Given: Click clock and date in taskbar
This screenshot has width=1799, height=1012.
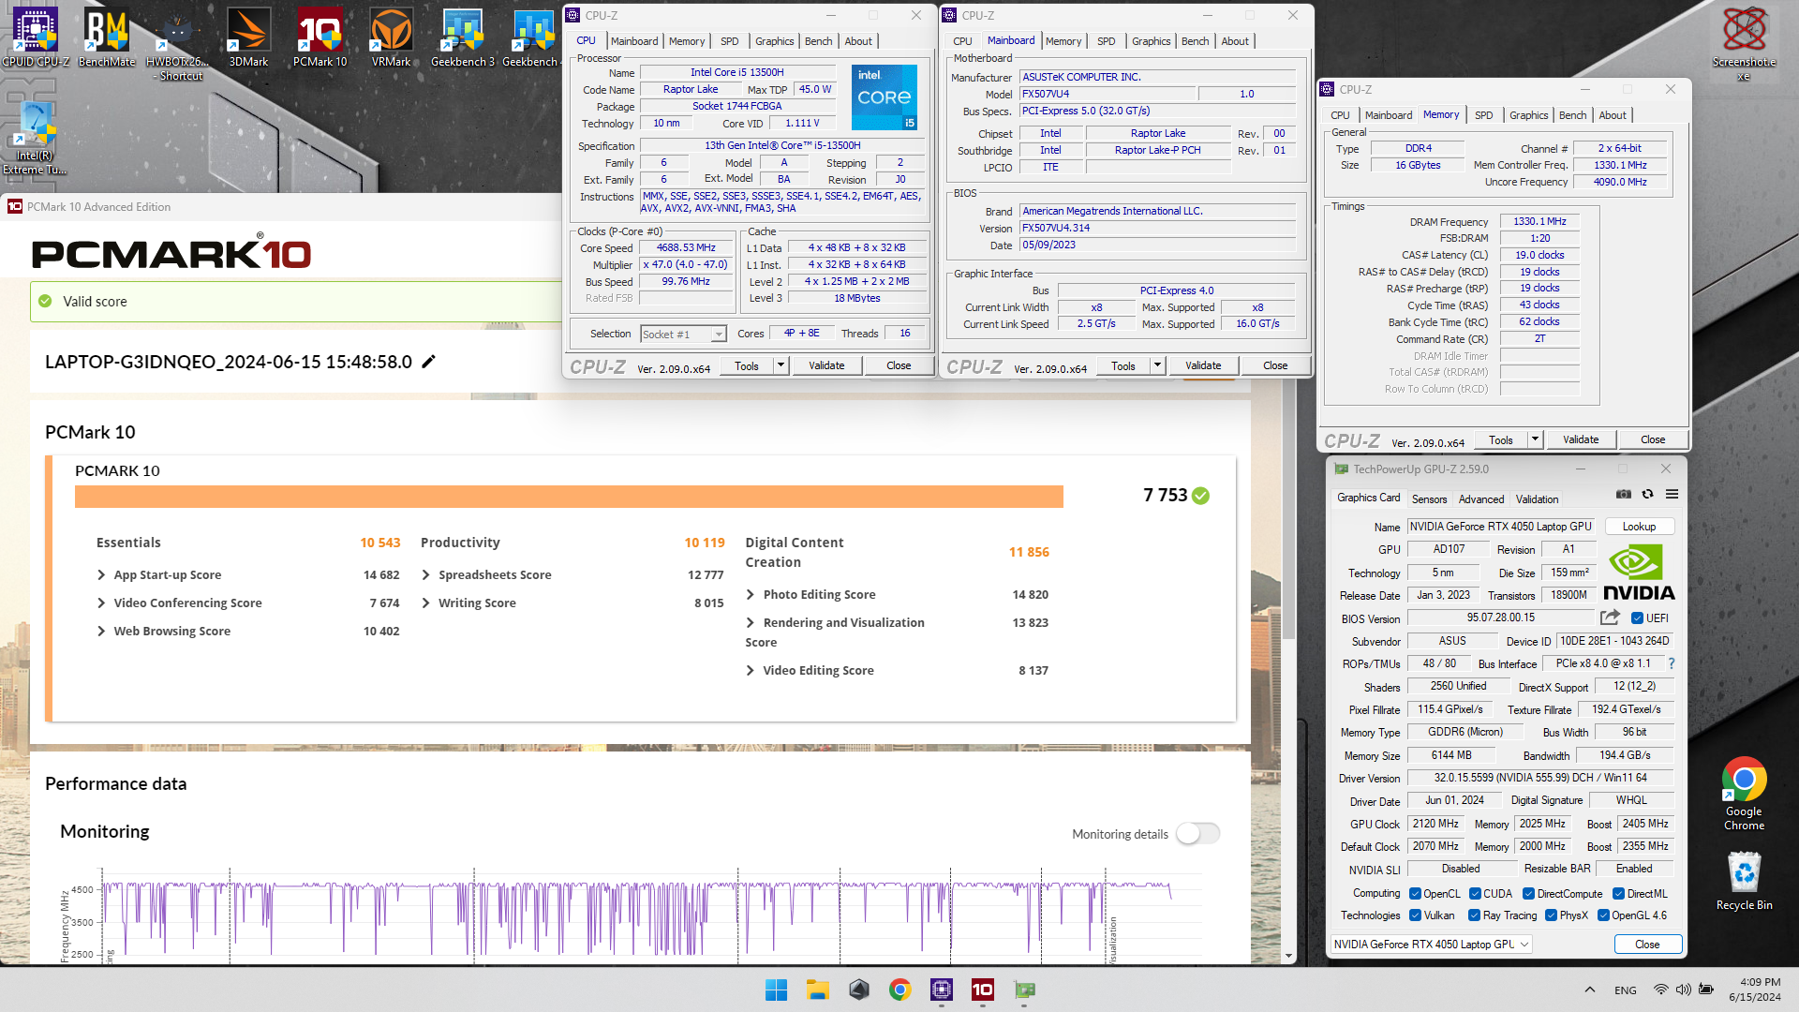Looking at the screenshot, I should [1754, 990].
